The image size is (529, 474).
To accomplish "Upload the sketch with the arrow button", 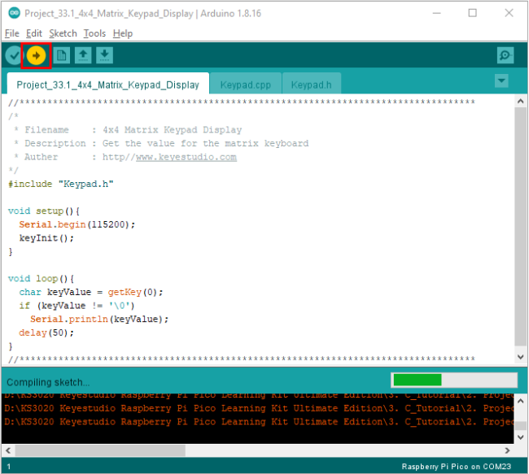I will [x=36, y=55].
